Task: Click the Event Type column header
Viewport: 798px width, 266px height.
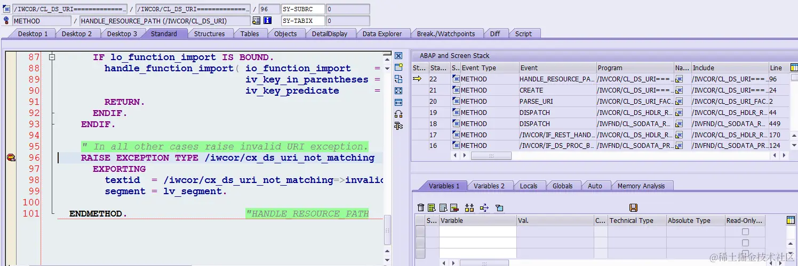Action: [489, 68]
